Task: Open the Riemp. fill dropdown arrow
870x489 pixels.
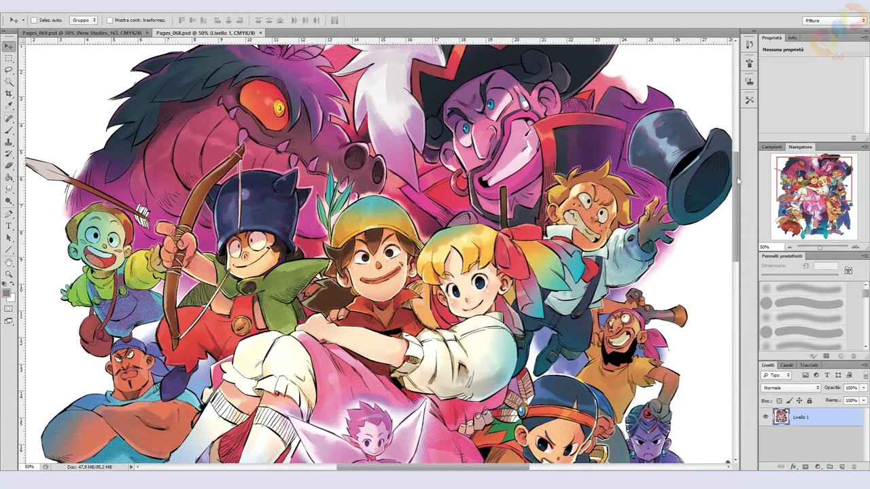Action: (x=864, y=401)
